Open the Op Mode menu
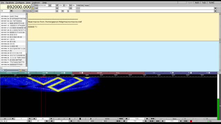The image size is (221, 124). [10, 3]
